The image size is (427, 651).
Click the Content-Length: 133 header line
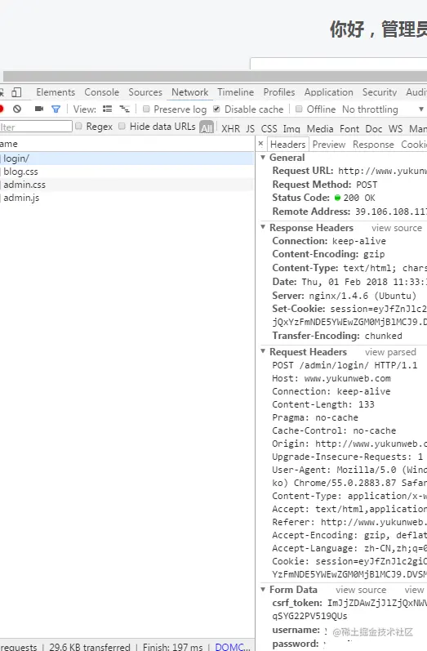tap(323, 404)
